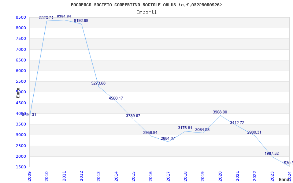
Task: Click the 8192.98 data label
Action: (x=81, y=20)
